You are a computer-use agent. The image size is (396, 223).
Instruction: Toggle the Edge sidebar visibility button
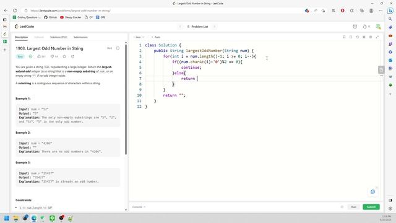(390, 200)
